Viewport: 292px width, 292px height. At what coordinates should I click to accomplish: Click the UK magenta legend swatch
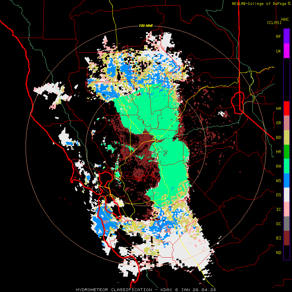coord(286,51)
